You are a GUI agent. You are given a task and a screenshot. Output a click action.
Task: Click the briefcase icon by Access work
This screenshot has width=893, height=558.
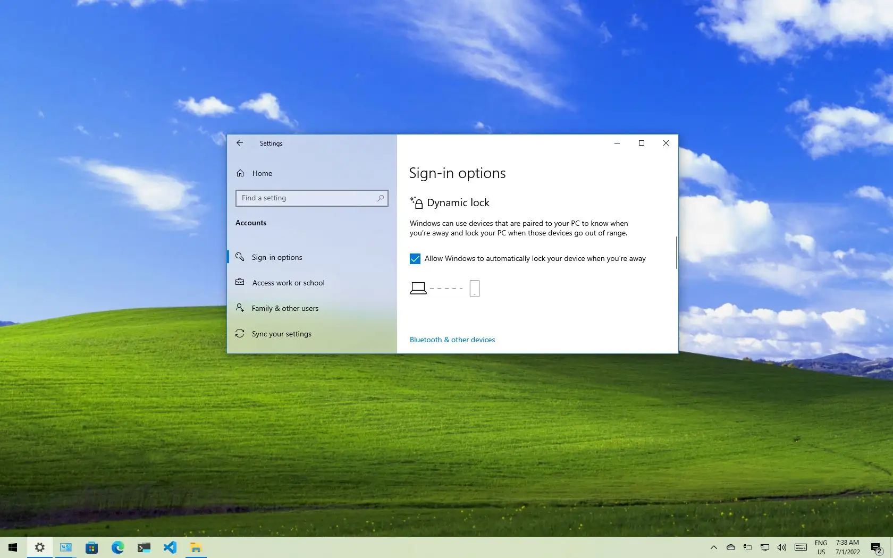click(x=240, y=282)
